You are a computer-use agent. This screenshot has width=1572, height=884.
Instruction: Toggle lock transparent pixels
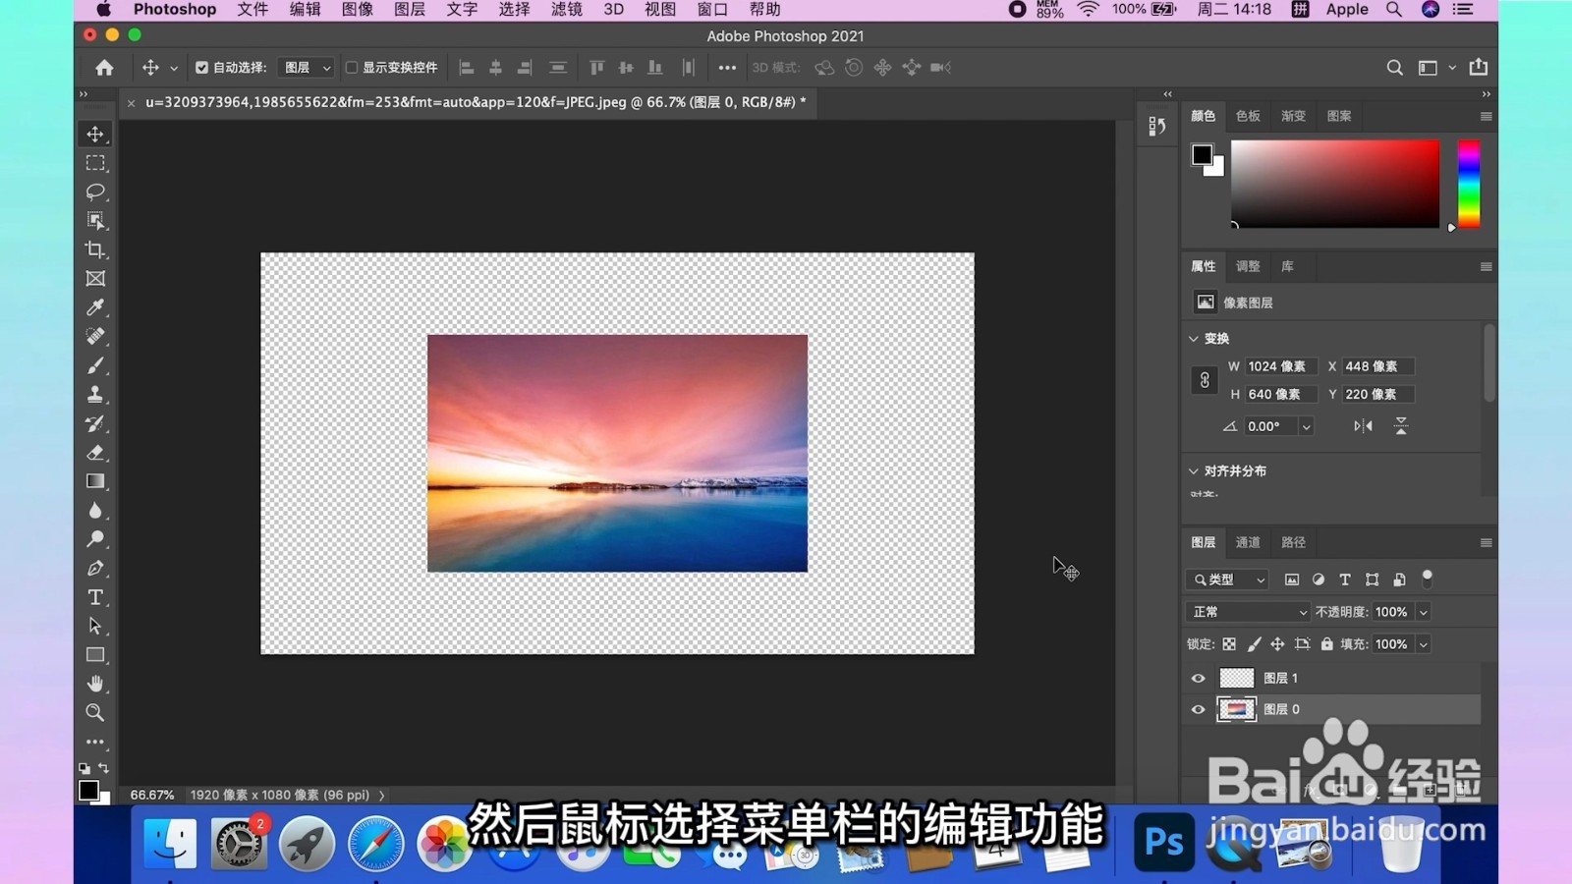1229,644
